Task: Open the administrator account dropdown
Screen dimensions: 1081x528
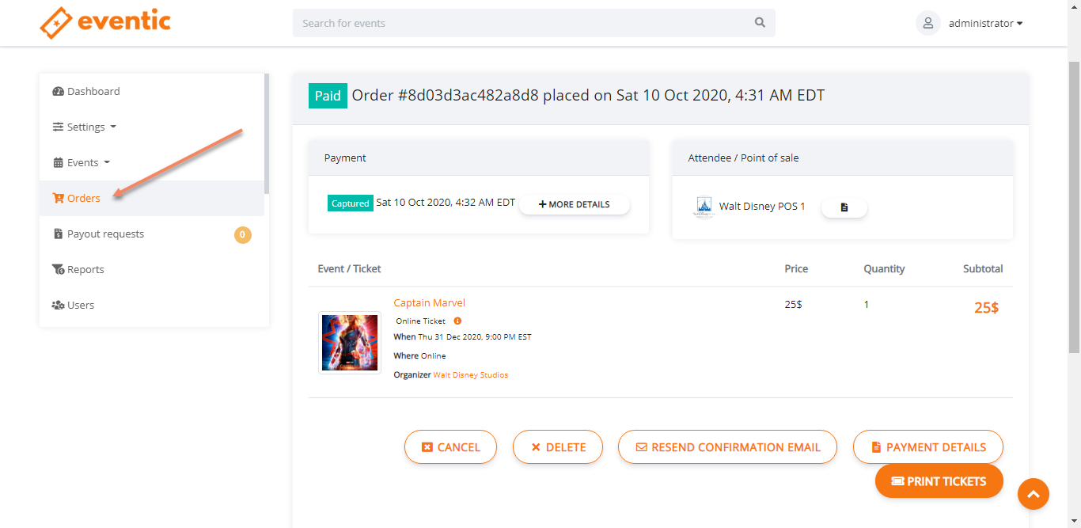Action: point(985,23)
